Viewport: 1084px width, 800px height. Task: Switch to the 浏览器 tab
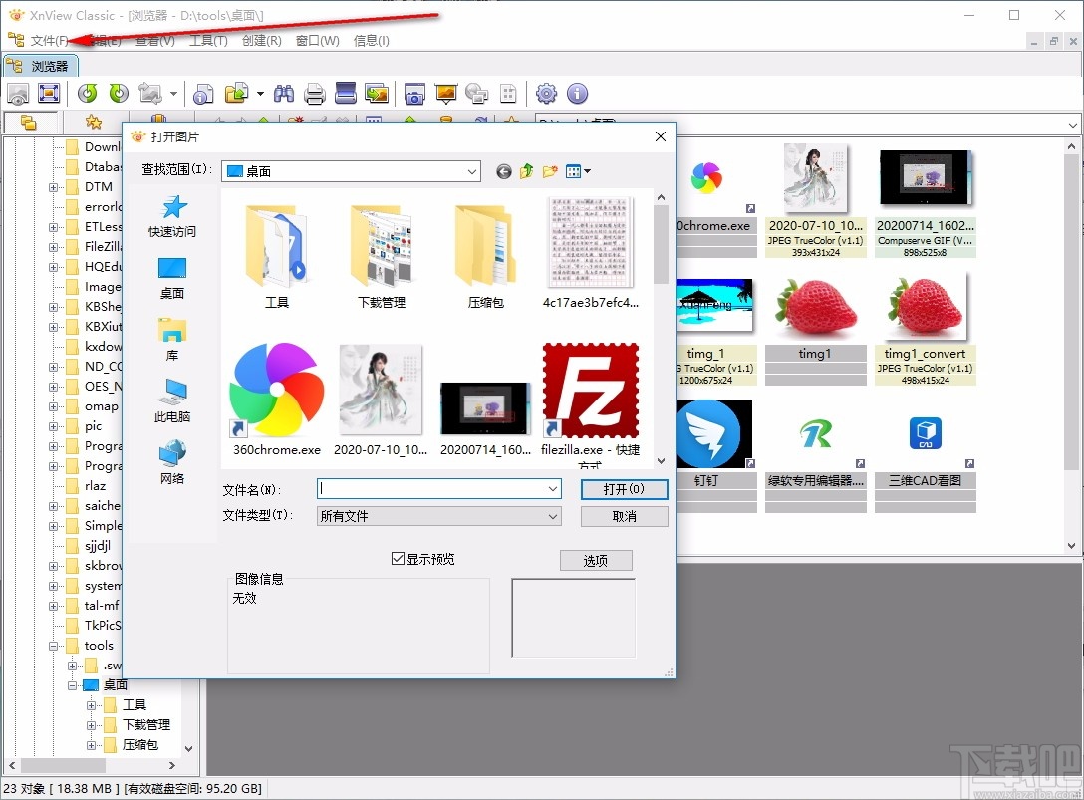[42, 65]
